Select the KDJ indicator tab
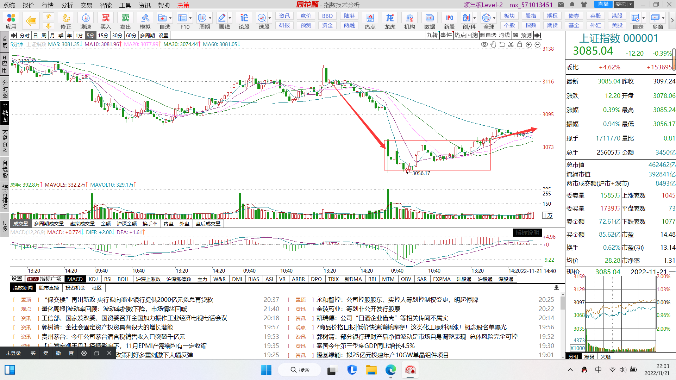 (x=93, y=279)
